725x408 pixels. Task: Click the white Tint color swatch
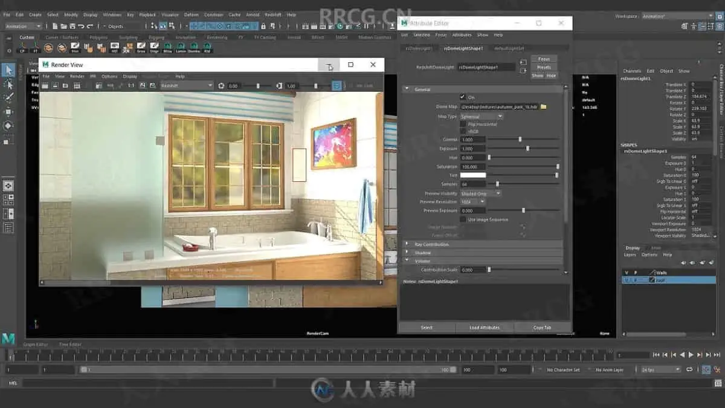coord(473,175)
